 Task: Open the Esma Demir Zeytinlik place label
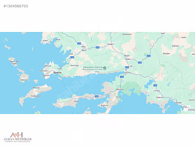(x=93, y=67)
